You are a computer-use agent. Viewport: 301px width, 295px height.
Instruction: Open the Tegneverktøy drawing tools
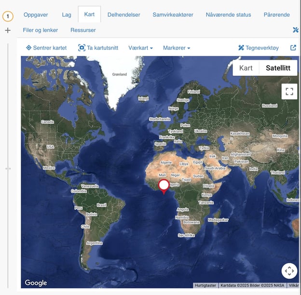259,48
